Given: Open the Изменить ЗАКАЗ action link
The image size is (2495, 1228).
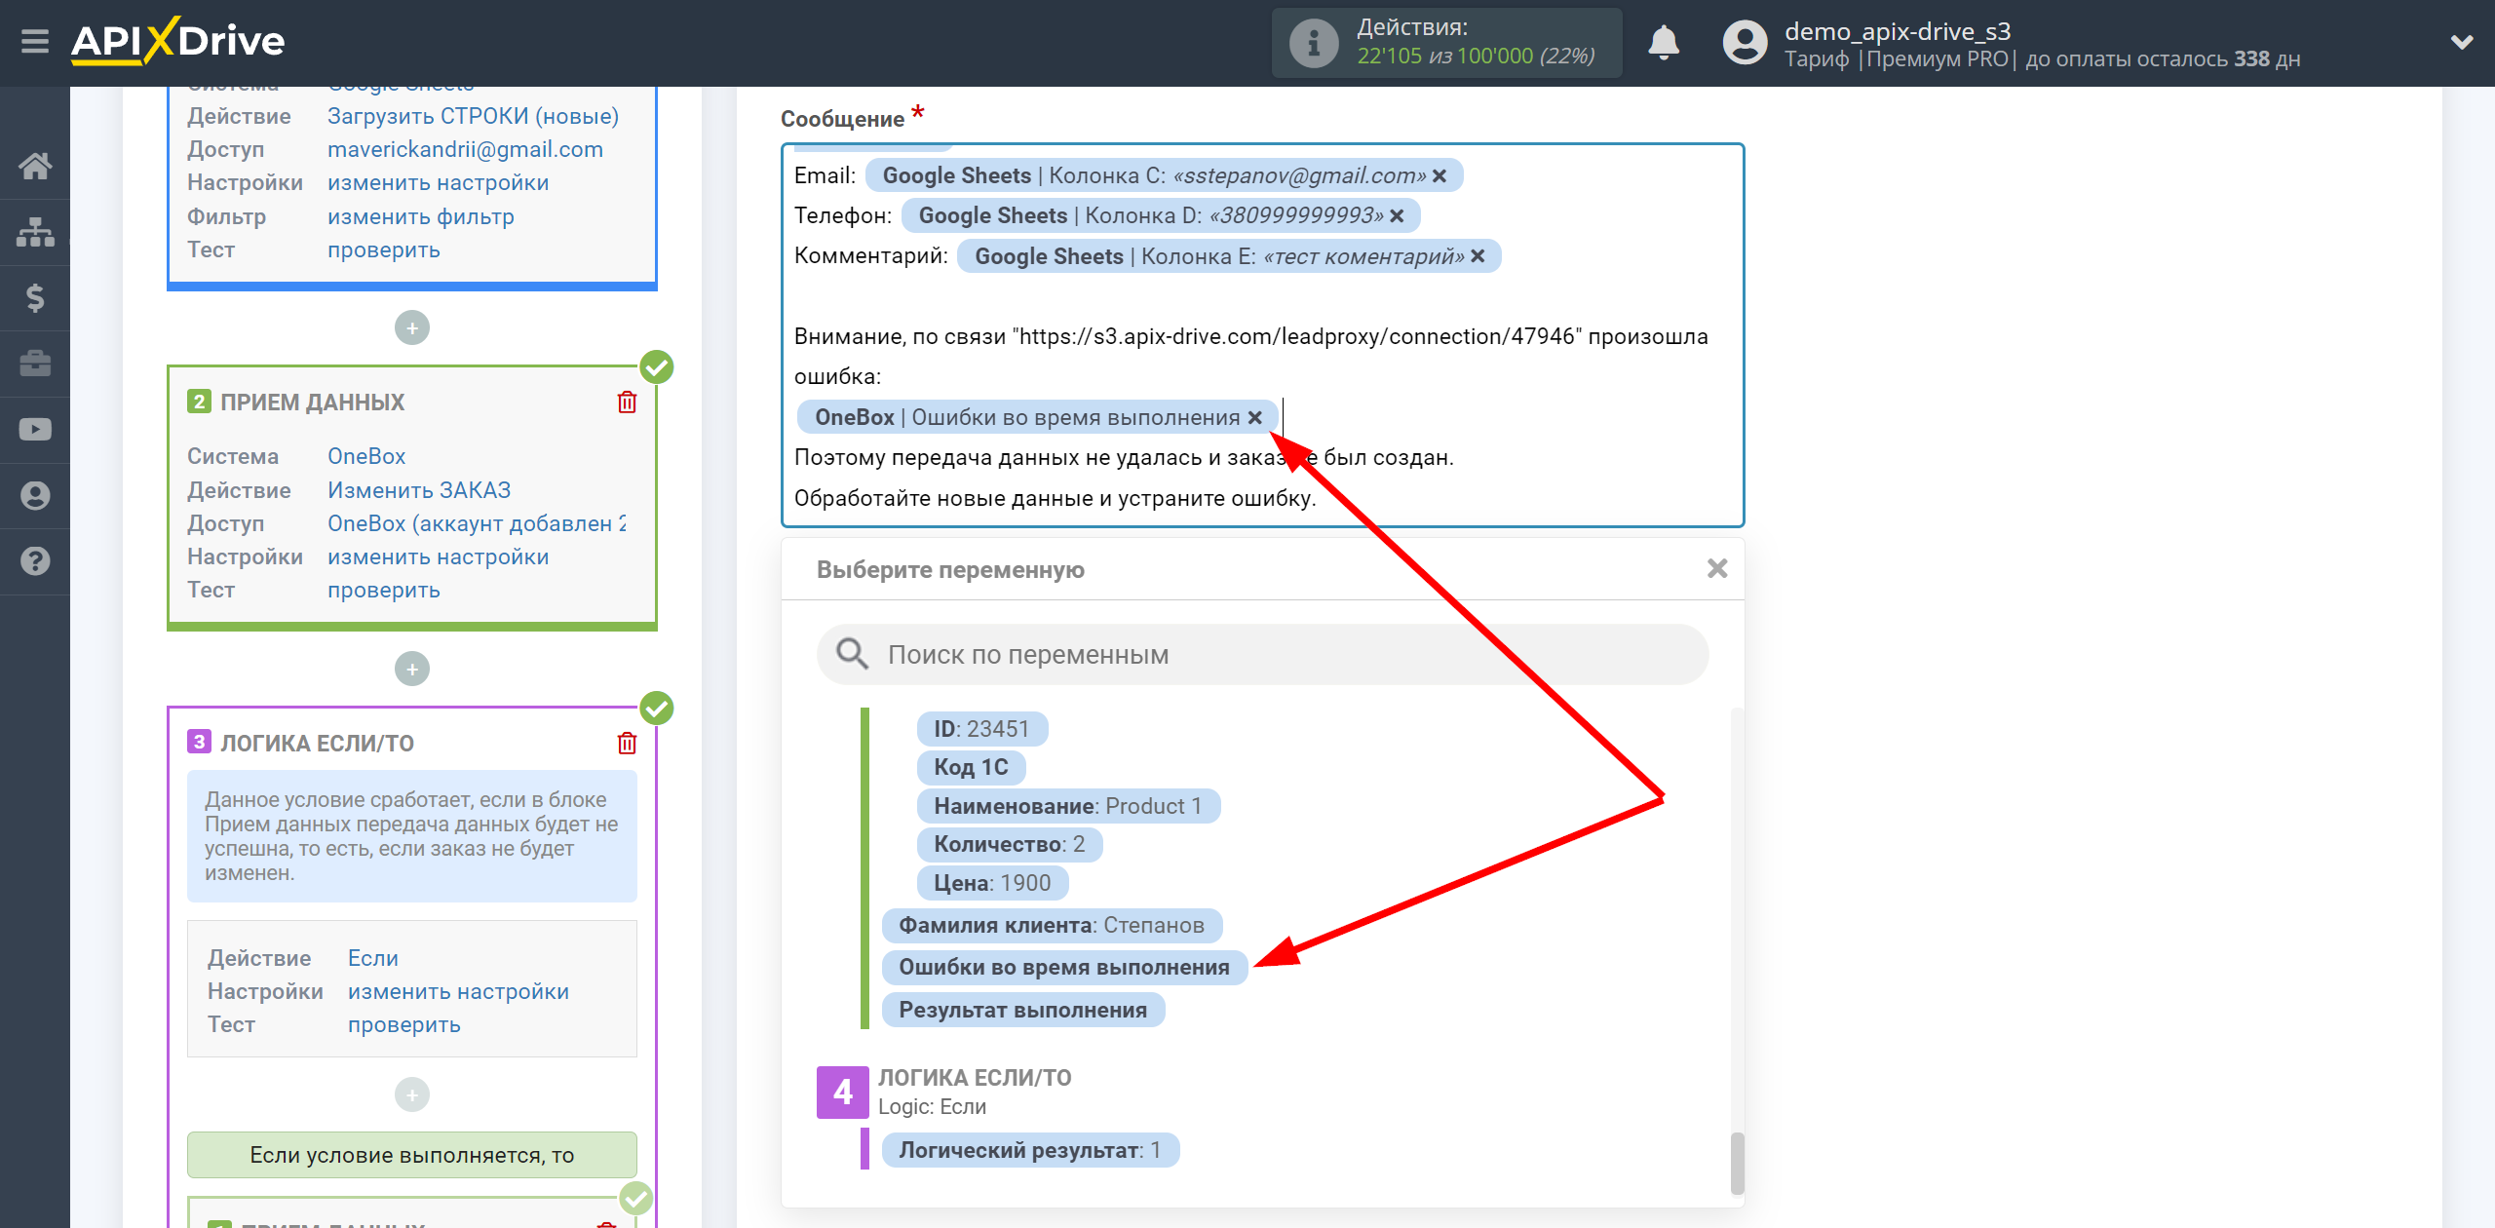Looking at the screenshot, I should 419,490.
